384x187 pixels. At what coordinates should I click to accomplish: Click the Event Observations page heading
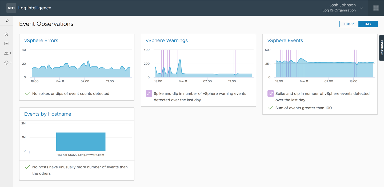point(46,24)
